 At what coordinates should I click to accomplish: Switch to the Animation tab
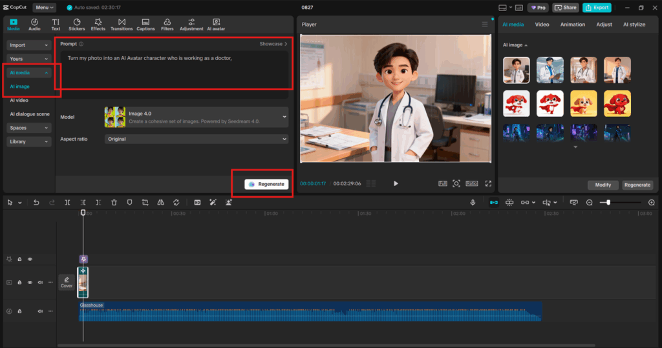tap(572, 25)
